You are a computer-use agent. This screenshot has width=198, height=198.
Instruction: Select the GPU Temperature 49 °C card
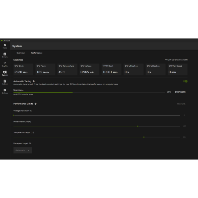pos(67,69)
